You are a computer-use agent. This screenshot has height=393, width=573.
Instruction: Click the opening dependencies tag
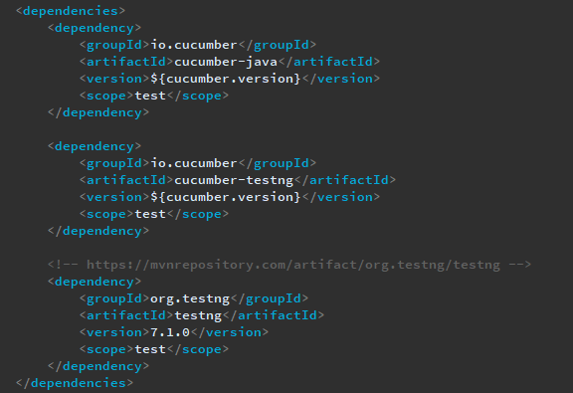tap(71, 11)
